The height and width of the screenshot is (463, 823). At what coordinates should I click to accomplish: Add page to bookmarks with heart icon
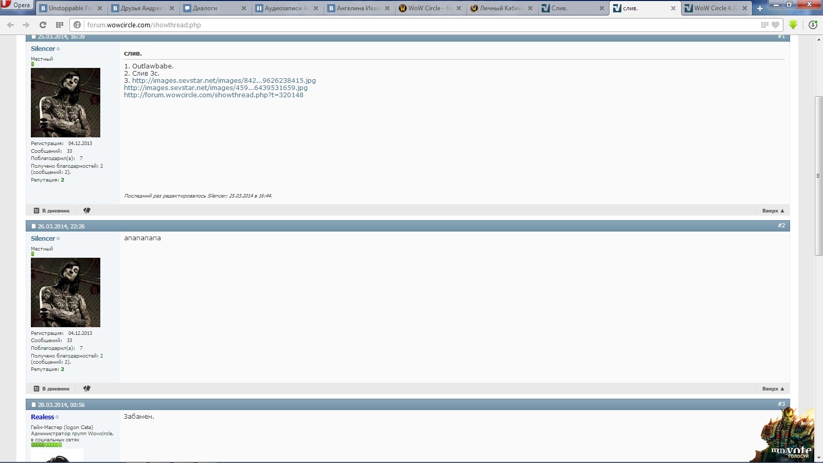click(x=775, y=25)
